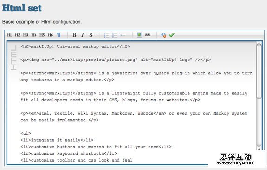
Task: Apply strikethrough with S button
Action: coord(91,35)
